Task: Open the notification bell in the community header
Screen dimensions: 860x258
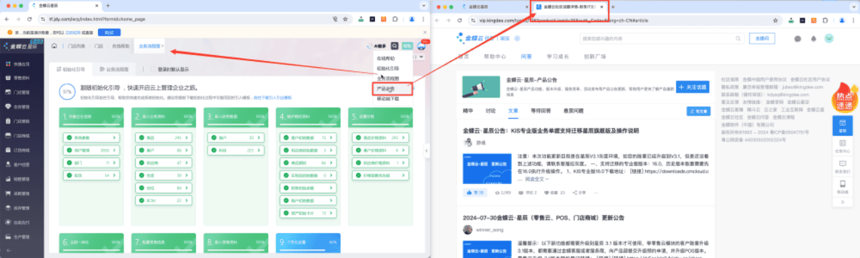Action: pyautogui.click(x=813, y=38)
